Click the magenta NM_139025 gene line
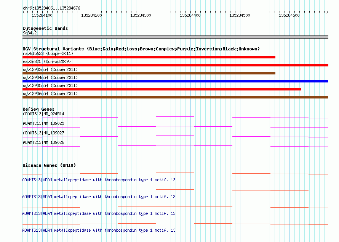Image resolution: width=339 pixels, height=242 pixels. [x=175, y=127]
